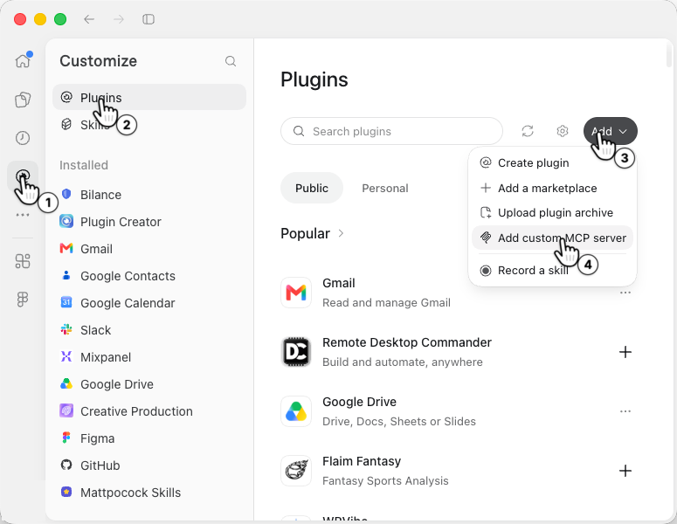This screenshot has height=524, width=677.
Task: Click 'Read and manage Gmail' description
Action: pyautogui.click(x=386, y=303)
